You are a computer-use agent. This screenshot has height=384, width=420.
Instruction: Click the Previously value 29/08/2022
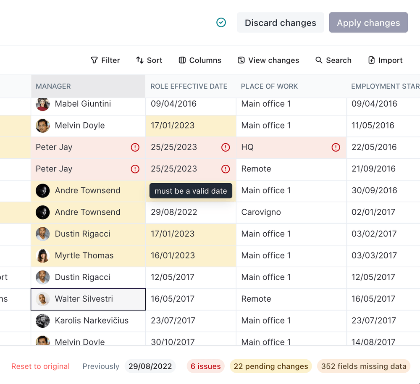(150, 366)
